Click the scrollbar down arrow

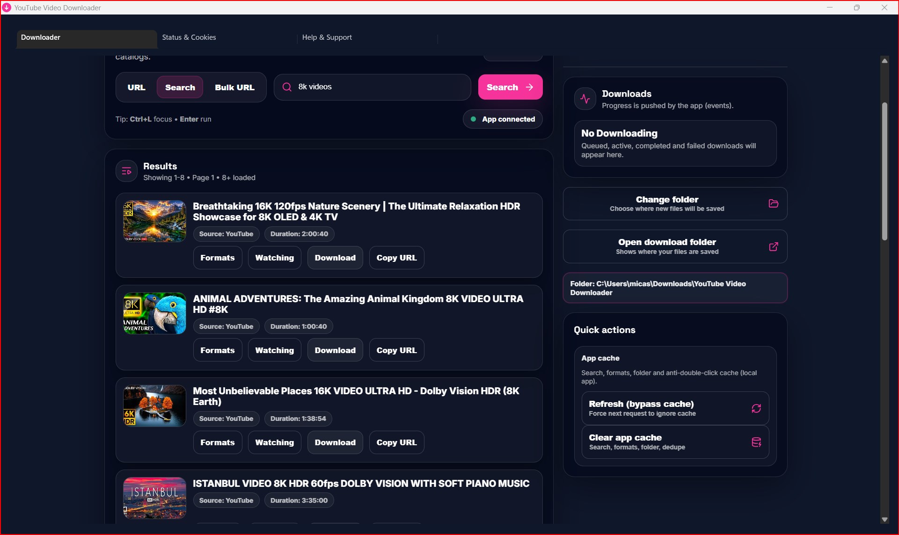[x=884, y=519]
